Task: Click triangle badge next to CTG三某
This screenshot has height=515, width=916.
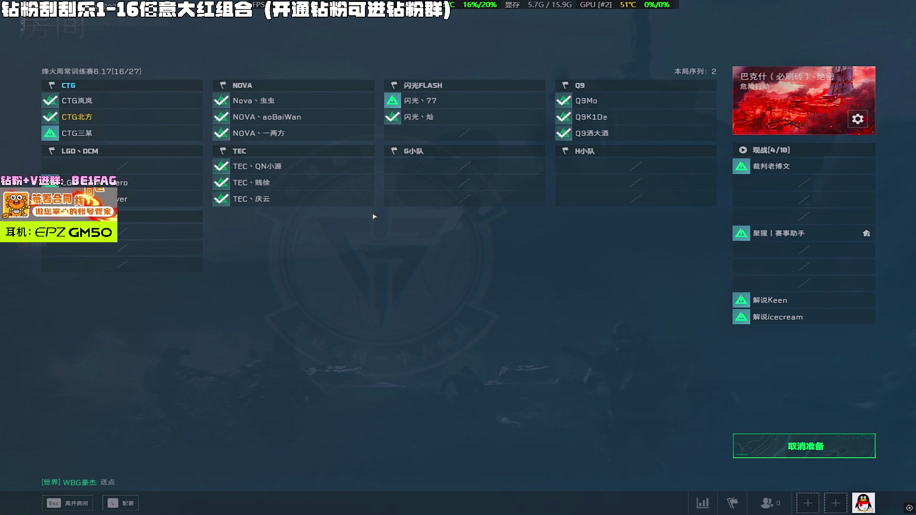Action: click(50, 133)
